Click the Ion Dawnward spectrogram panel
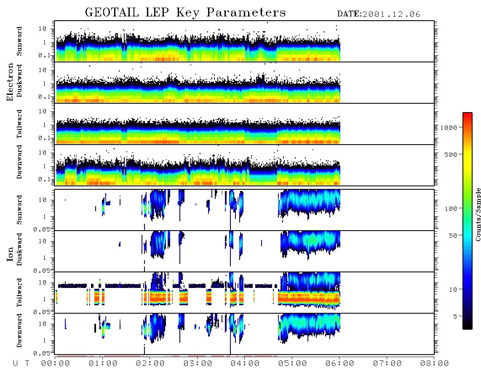The width and height of the screenshot is (481, 371). coord(244,334)
